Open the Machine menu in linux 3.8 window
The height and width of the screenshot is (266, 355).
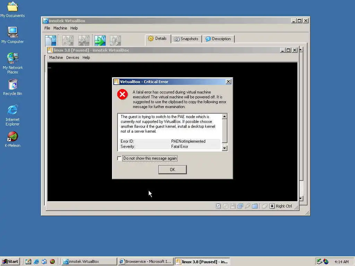coord(56,57)
